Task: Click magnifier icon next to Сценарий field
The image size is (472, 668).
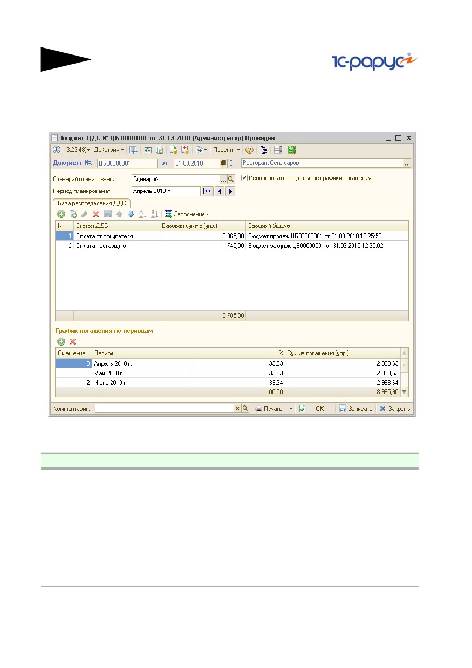Action: tap(231, 179)
